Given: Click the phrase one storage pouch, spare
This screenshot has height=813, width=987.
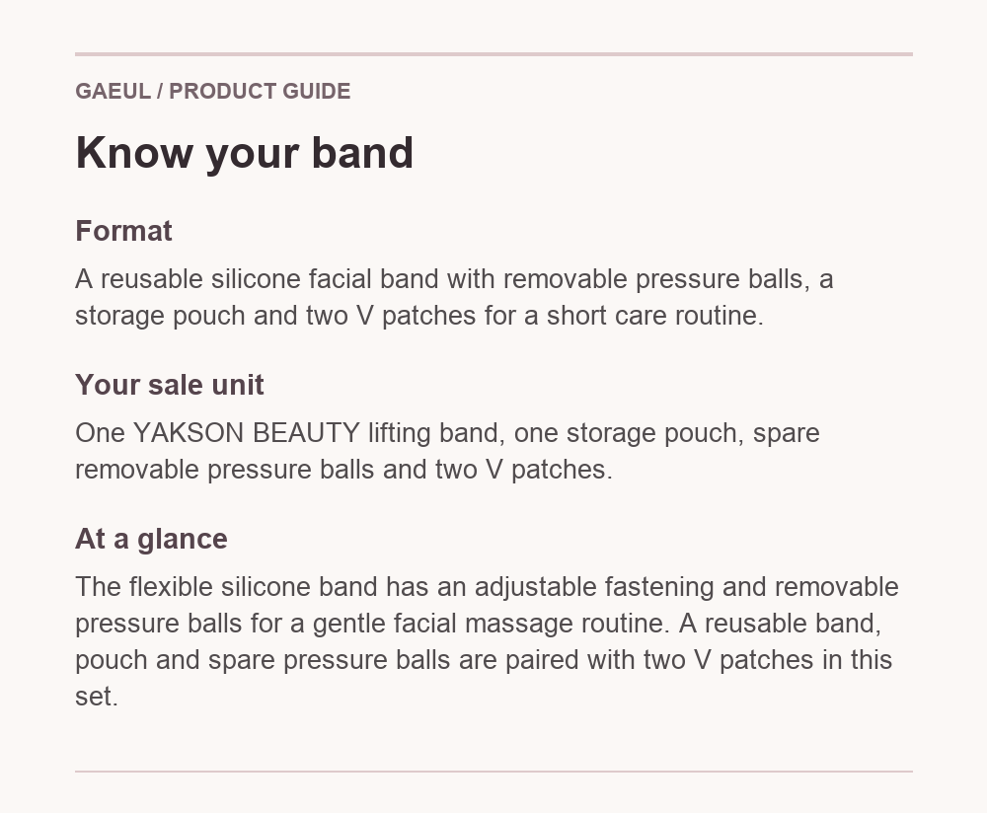Looking at the screenshot, I should tap(666, 433).
